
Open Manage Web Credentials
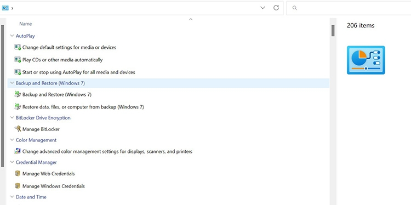point(48,174)
